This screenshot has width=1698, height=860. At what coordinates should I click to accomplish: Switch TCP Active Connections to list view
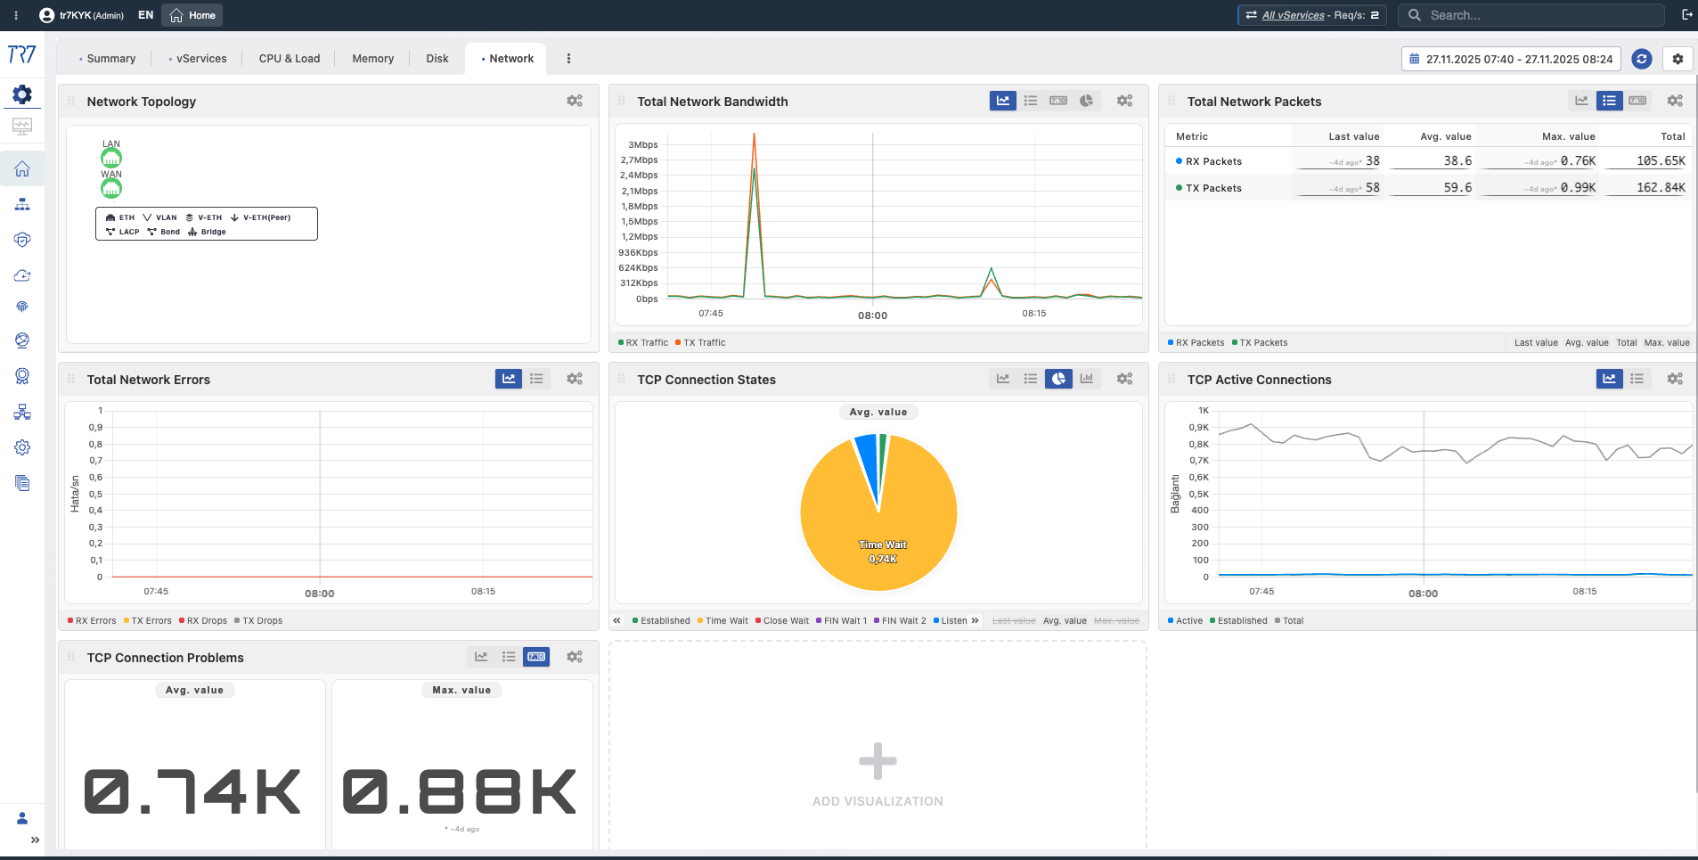1637,379
